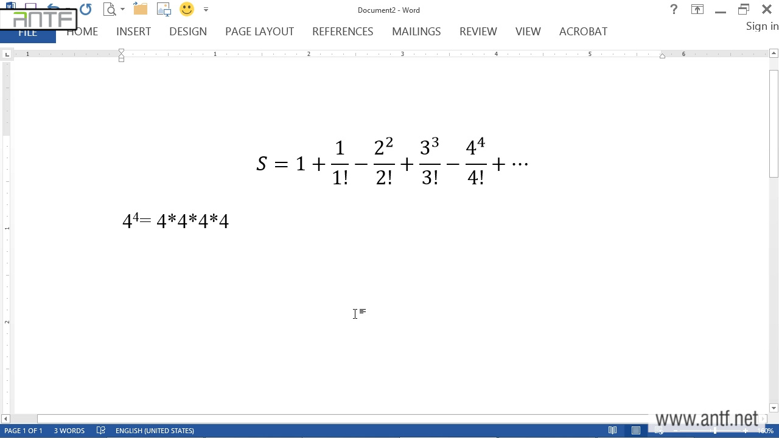
Task: Expand the Print Preview dropdown arrow
Action: [122, 10]
